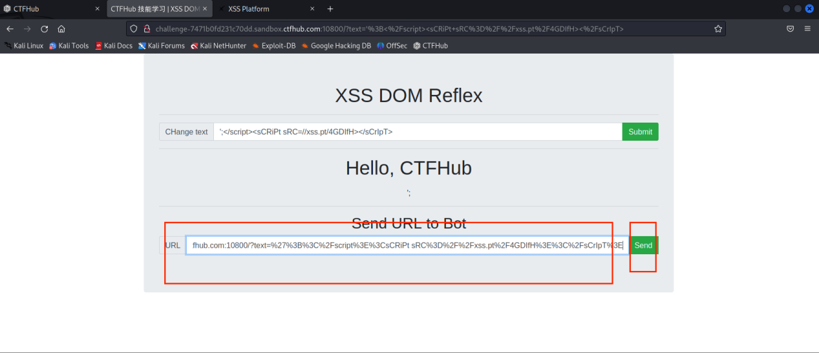The image size is (819, 353).
Task: Close the browser window
Action: tap(811, 9)
